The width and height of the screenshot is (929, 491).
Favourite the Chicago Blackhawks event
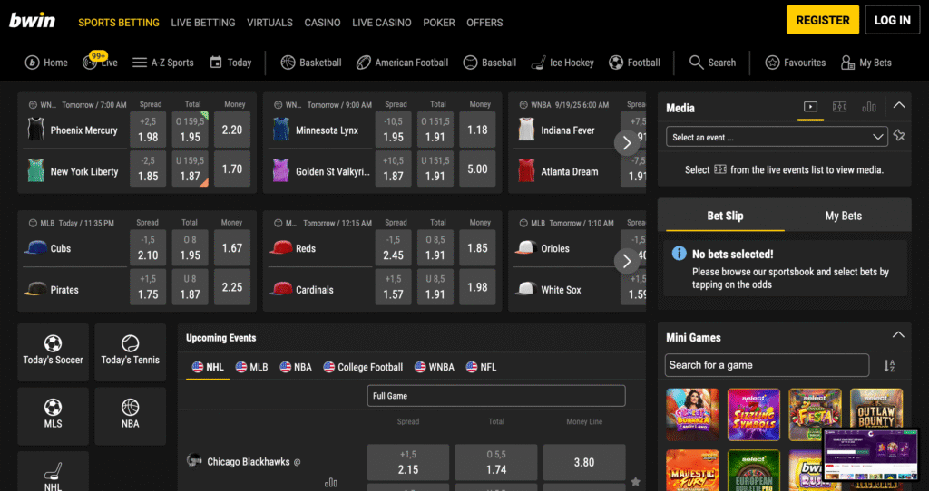636,482
